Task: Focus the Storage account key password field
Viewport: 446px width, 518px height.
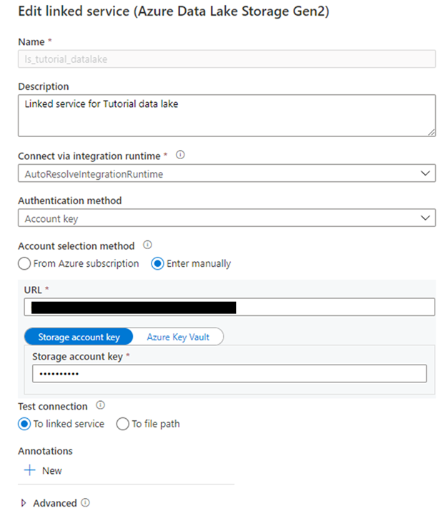Action: pos(229,374)
